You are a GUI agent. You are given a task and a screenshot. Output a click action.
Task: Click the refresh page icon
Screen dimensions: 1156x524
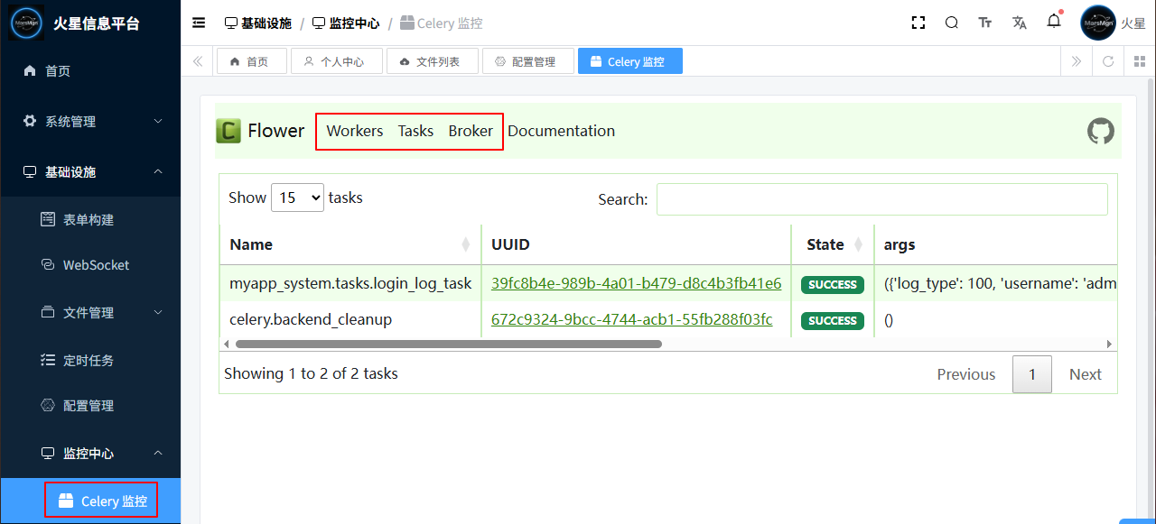[x=1108, y=61]
